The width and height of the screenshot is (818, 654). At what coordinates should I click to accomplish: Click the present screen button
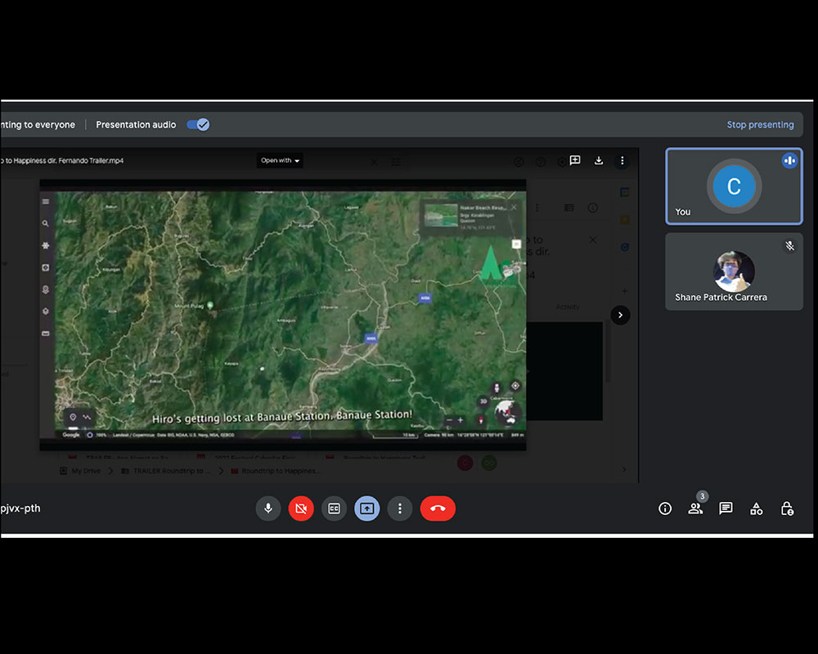[x=366, y=508]
